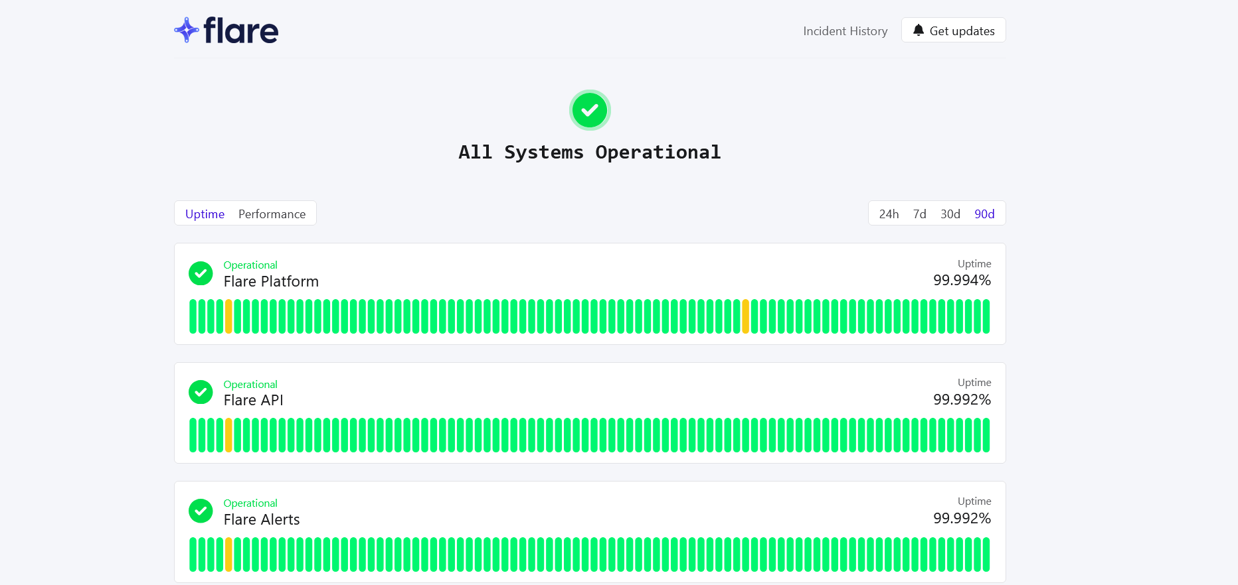Click the Flare Platform service name
This screenshot has height=585, width=1238.
tap(271, 282)
